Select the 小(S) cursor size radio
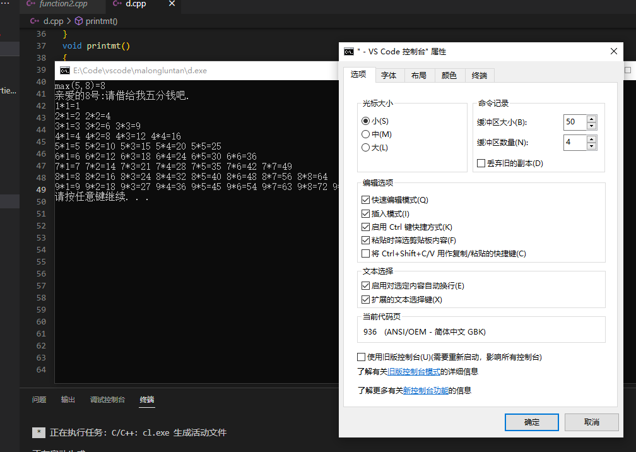The image size is (636, 452). pos(365,121)
